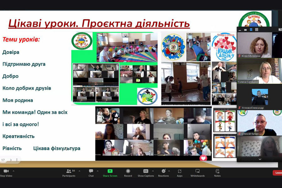282x188 pixels.
Task: Expand the caret next to Participants
Action: [x=80, y=171]
